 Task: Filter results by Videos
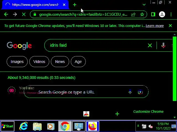[x=39, y=62]
